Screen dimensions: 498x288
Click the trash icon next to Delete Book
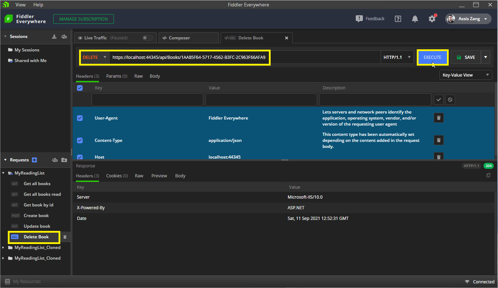click(x=65, y=237)
